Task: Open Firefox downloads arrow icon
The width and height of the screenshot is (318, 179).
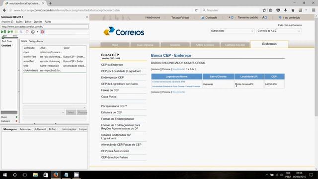Action: (285, 10)
